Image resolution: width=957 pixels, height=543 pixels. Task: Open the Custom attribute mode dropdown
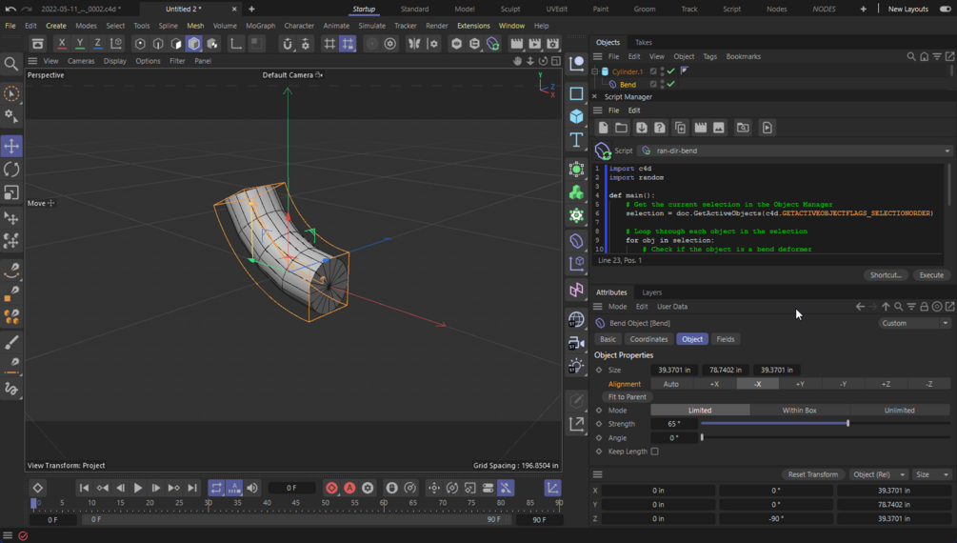[914, 323]
